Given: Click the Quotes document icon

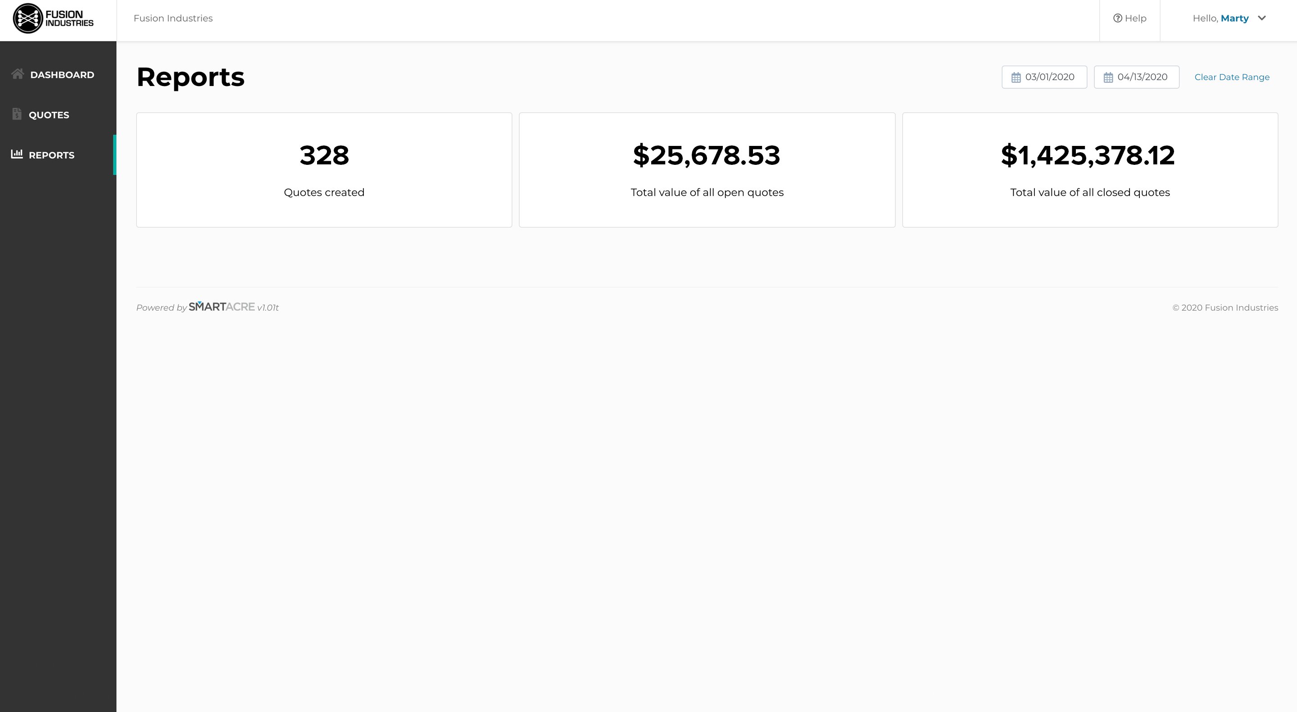Looking at the screenshot, I should (17, 114).
